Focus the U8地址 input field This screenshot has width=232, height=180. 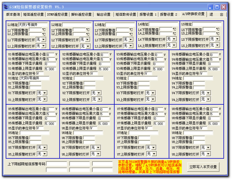click(198, 133)
